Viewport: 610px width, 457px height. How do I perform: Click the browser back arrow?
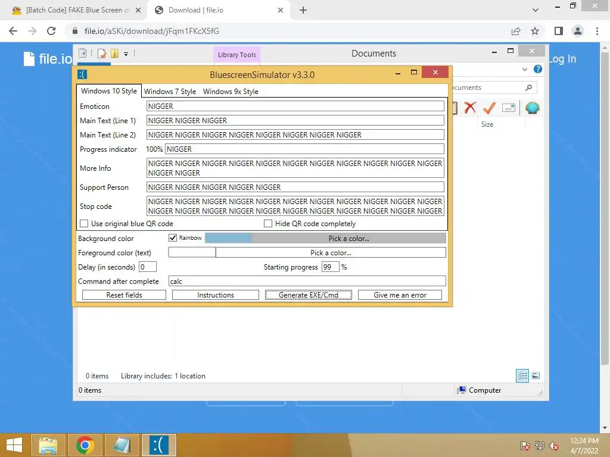[x=13, y=31]
